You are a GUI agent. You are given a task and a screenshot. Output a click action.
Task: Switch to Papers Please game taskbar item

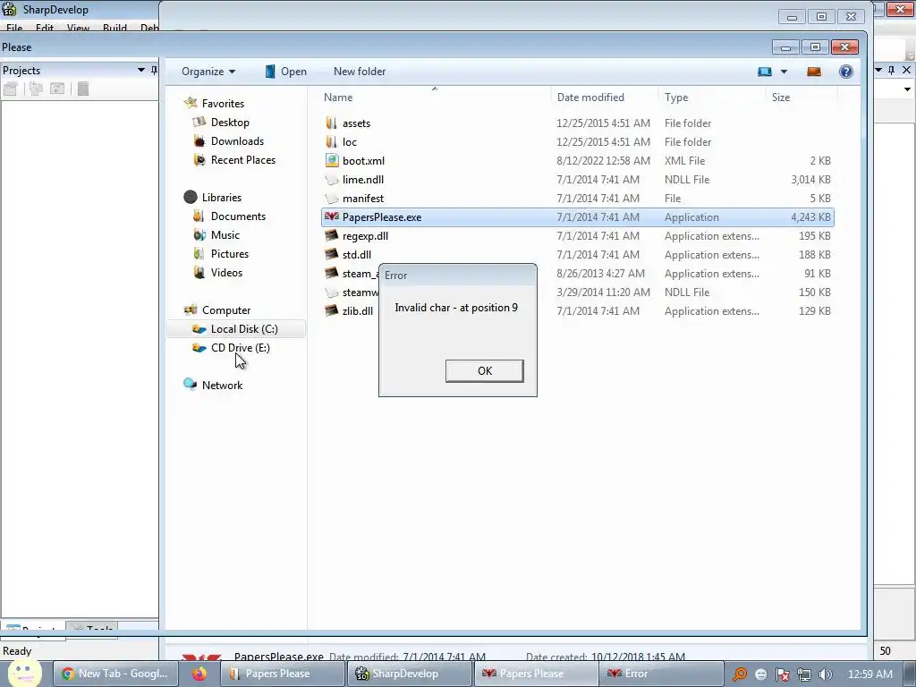[x=535, y=674]
